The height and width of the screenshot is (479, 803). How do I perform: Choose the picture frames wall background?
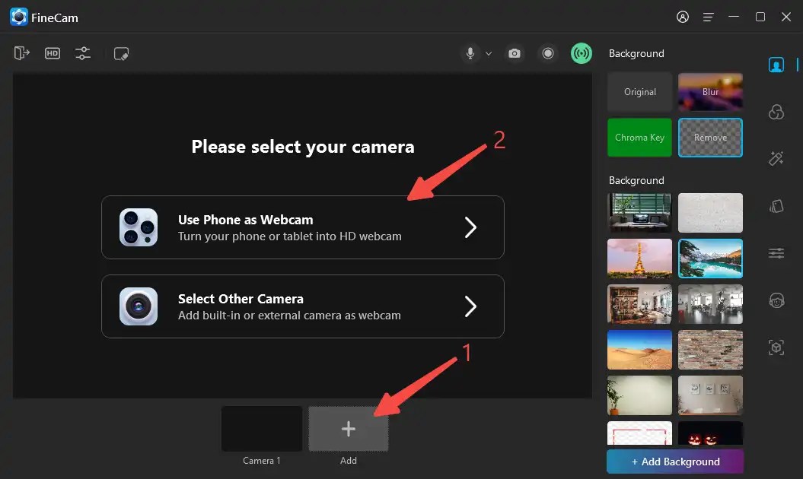click(x=710, y=395)
